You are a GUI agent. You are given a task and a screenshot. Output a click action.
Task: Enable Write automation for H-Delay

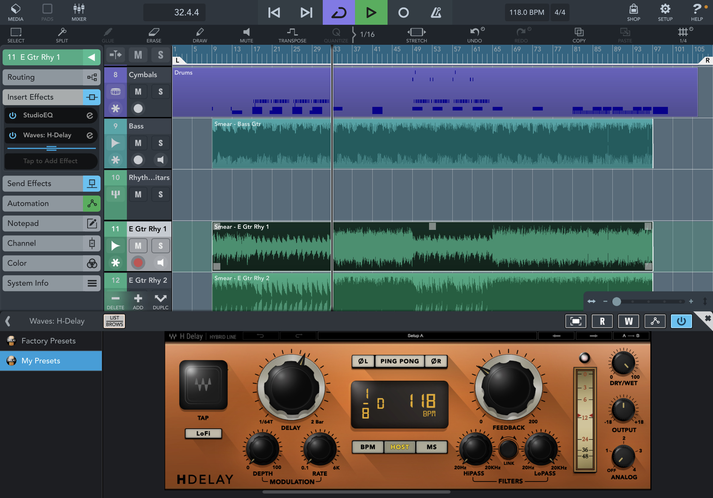(x=629, y=321)
